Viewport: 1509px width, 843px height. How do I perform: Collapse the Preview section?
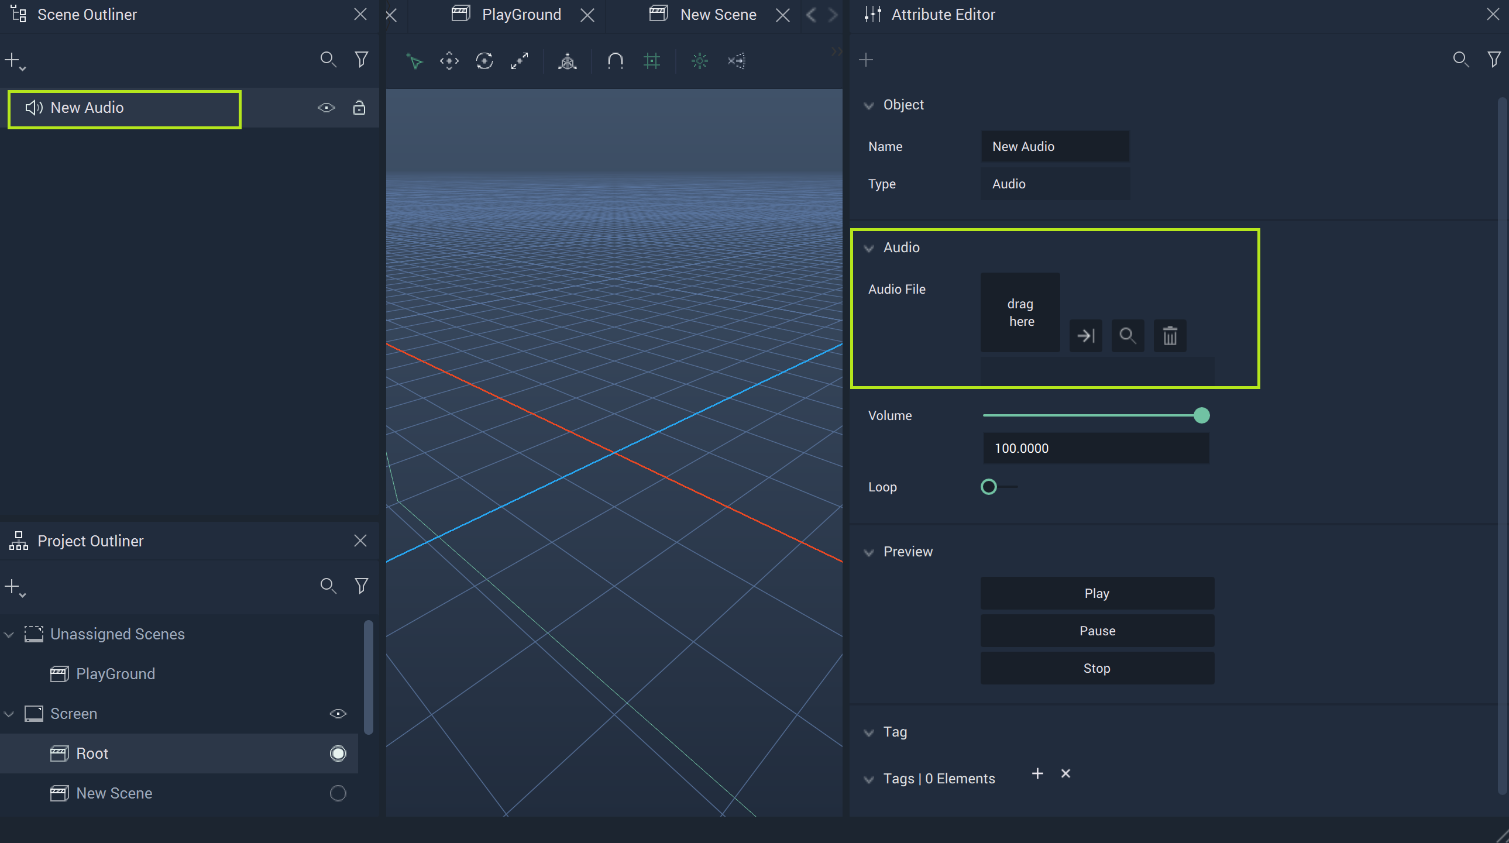point(869,552)
